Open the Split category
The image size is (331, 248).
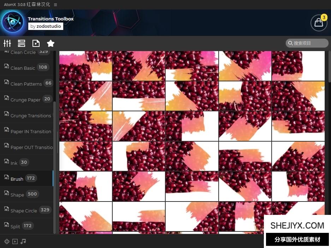(15, 226)
